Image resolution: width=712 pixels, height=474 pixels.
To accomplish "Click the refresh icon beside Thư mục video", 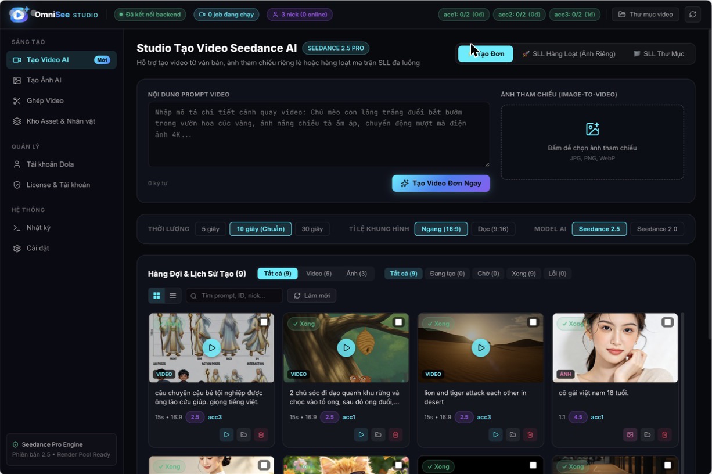I will click(693, 15).
